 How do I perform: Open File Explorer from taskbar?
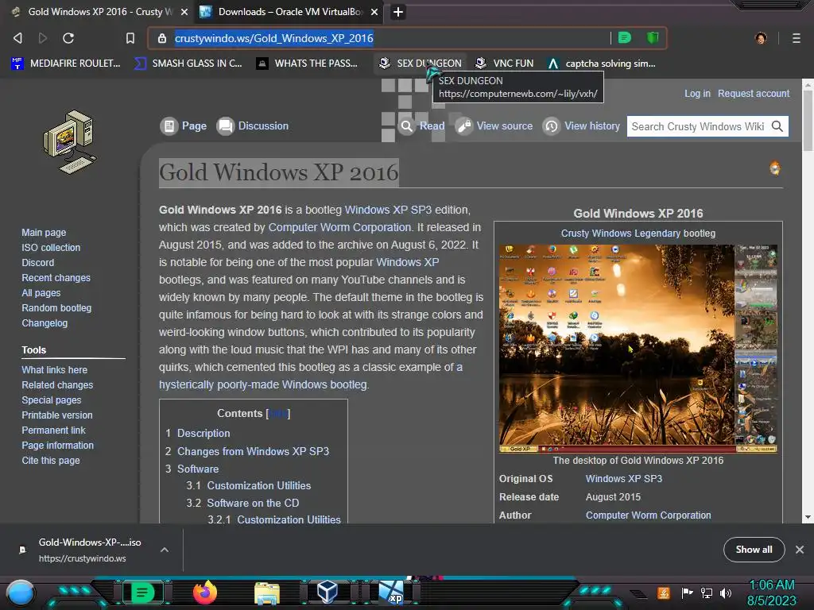pos(267,593)
